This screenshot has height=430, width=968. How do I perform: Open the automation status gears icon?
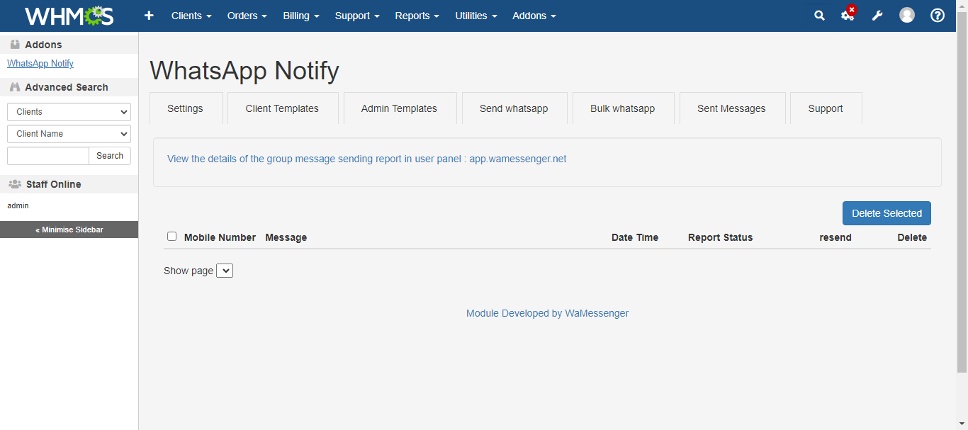[848, 14]
